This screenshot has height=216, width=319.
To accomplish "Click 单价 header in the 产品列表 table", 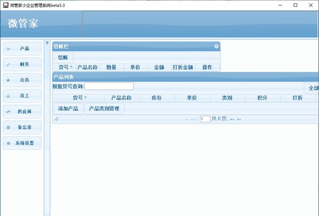I will click(192, 98).
